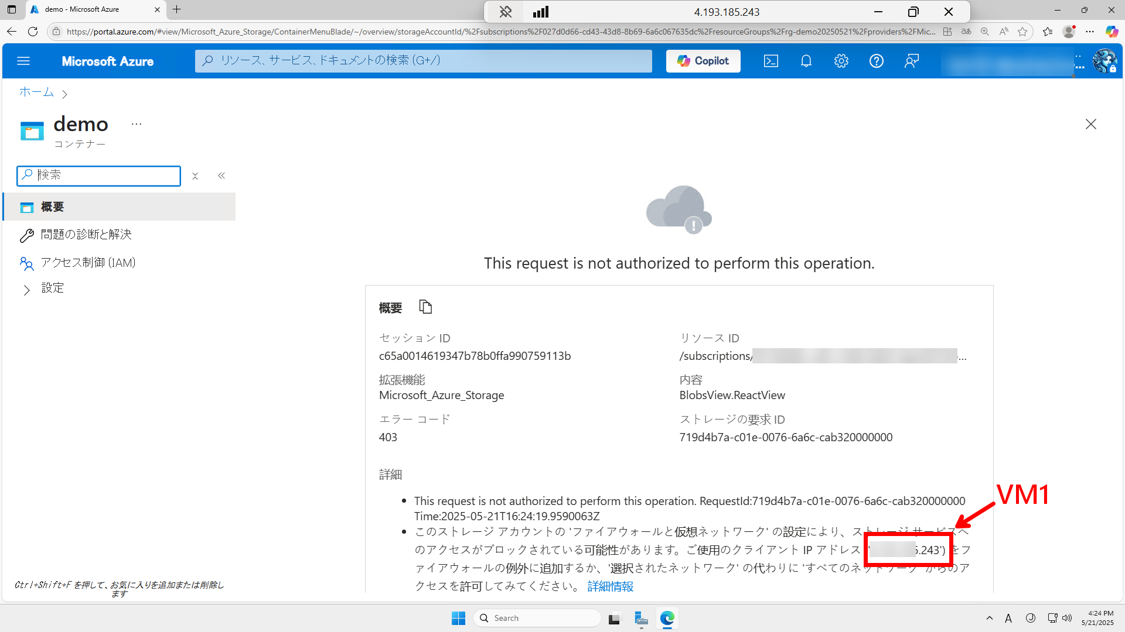
Task: Open Cloud Shell from the top bar
Action: [771, 61]
